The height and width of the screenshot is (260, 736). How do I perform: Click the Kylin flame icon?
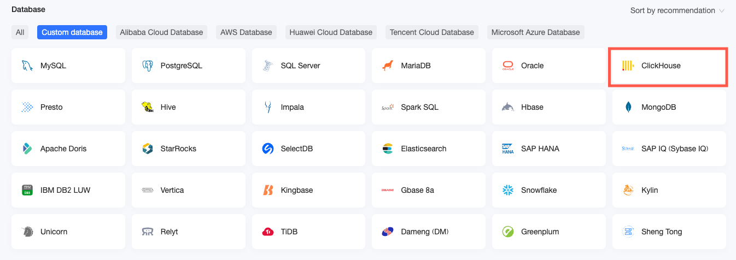pos(628,190)
